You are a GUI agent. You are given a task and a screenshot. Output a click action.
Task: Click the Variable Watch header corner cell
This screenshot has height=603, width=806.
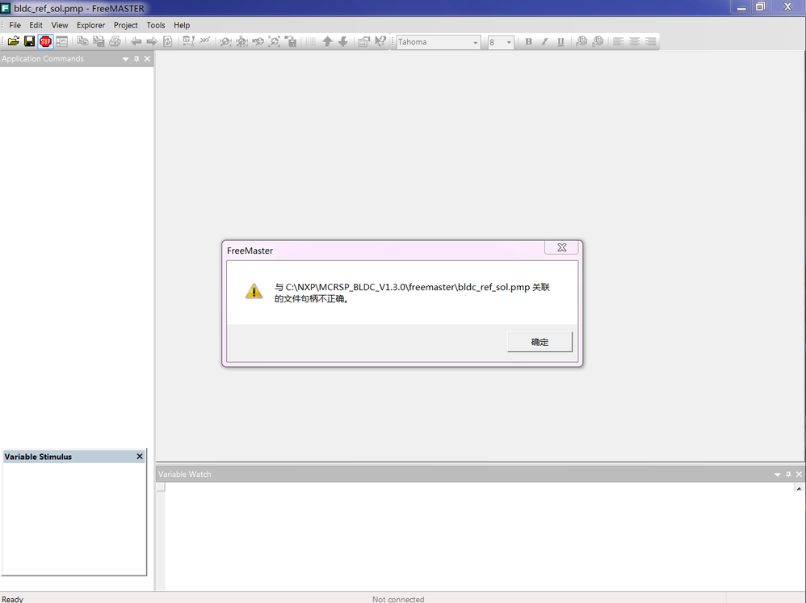point(161,487)
